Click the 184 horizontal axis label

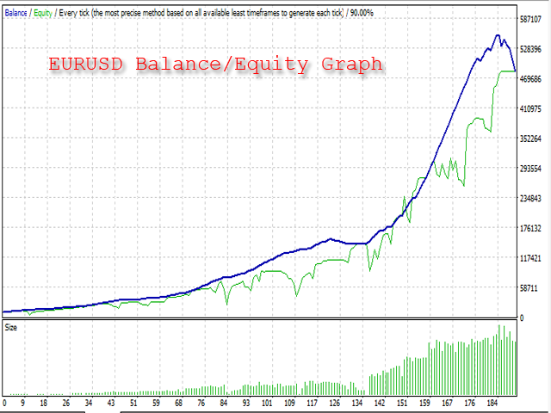click(x=492, y=403)
